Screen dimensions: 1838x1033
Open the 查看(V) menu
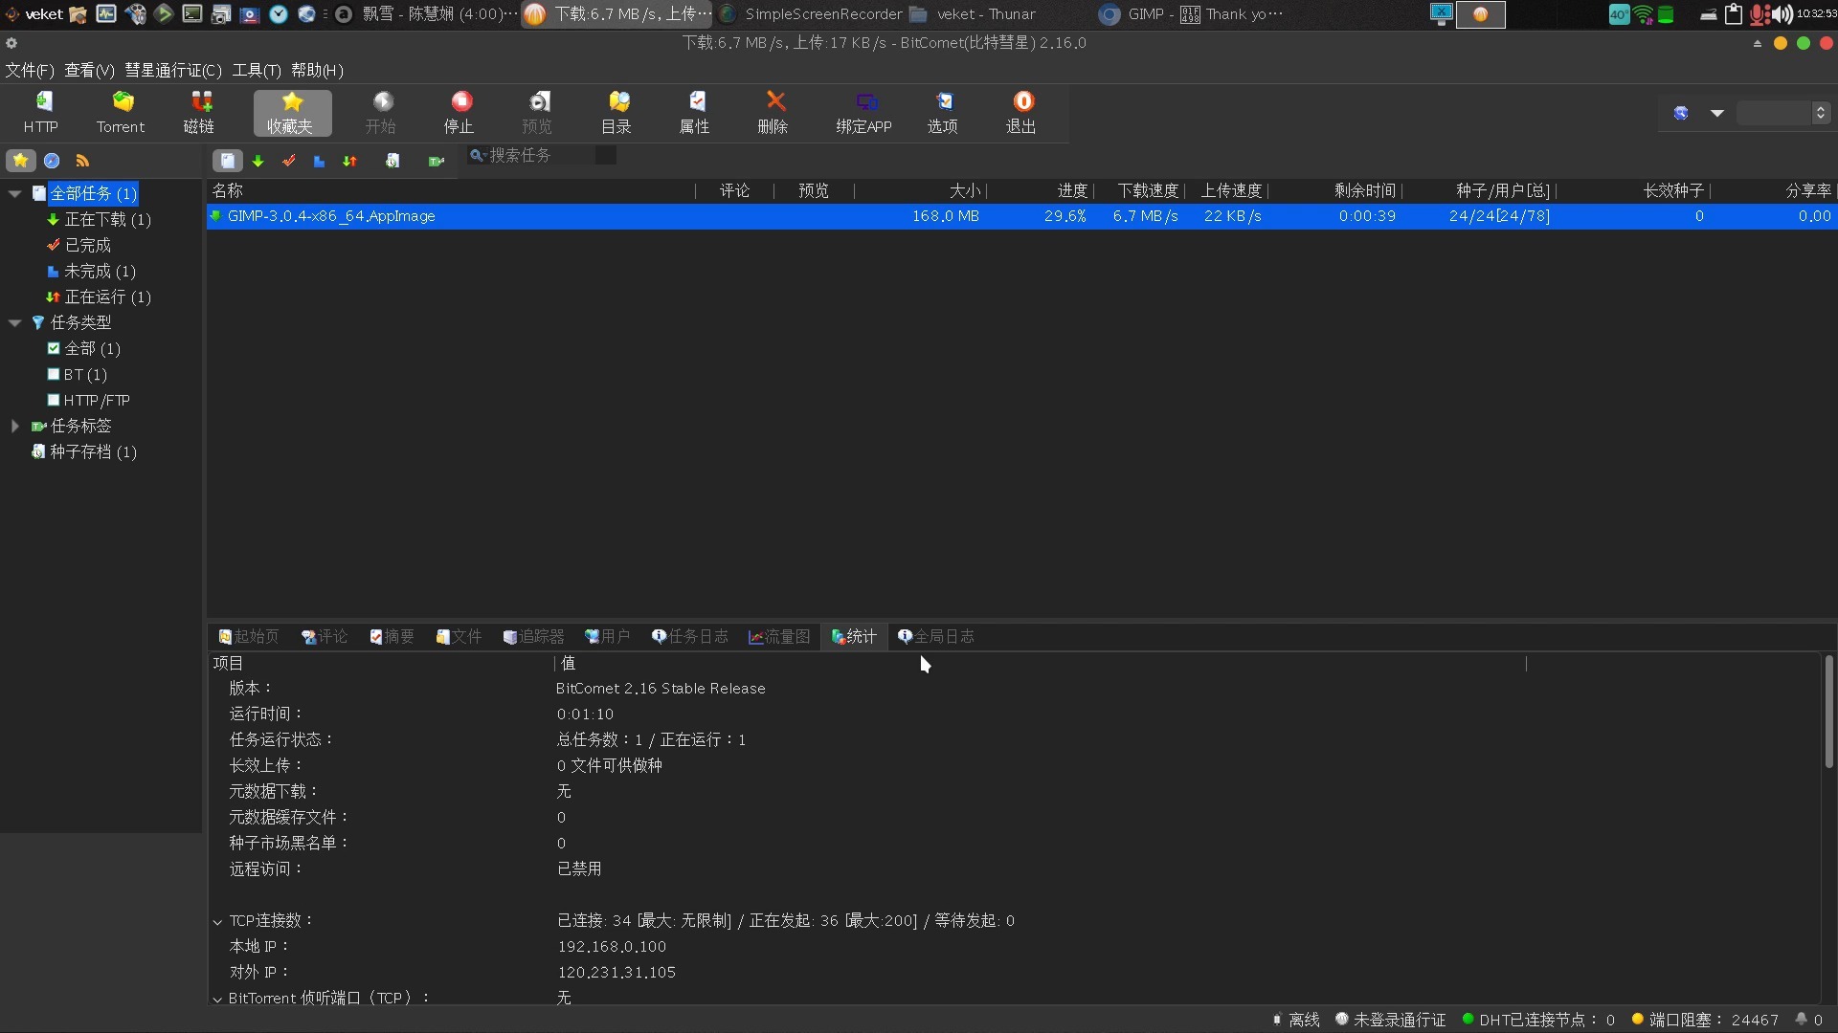[89, 70]
